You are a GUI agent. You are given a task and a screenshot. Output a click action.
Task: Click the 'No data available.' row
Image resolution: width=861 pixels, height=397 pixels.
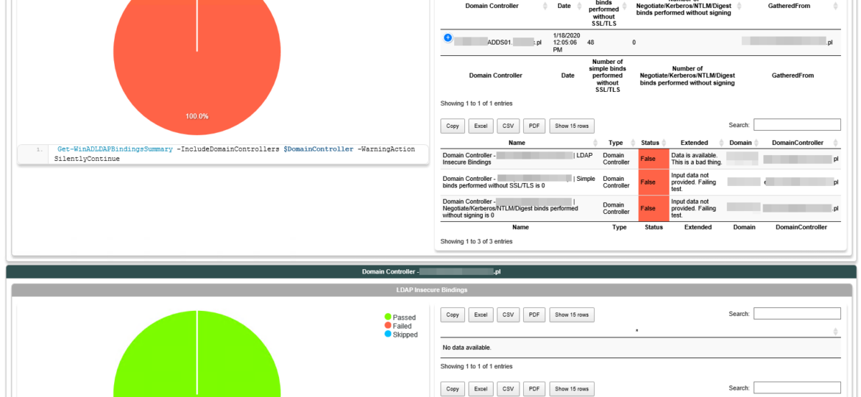click(x=640, y=347)
